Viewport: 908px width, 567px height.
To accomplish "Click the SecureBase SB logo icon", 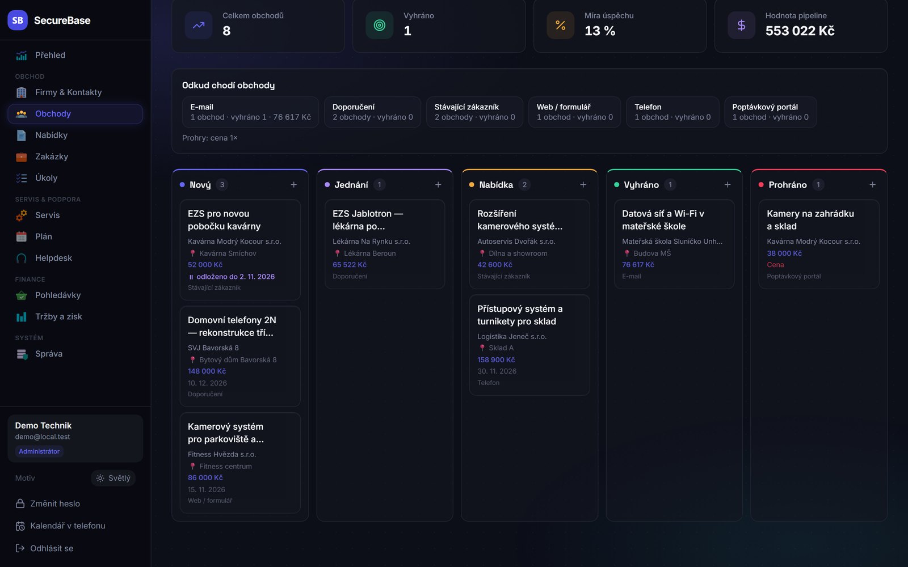I will pyautogui.click(x=18, y=20).
